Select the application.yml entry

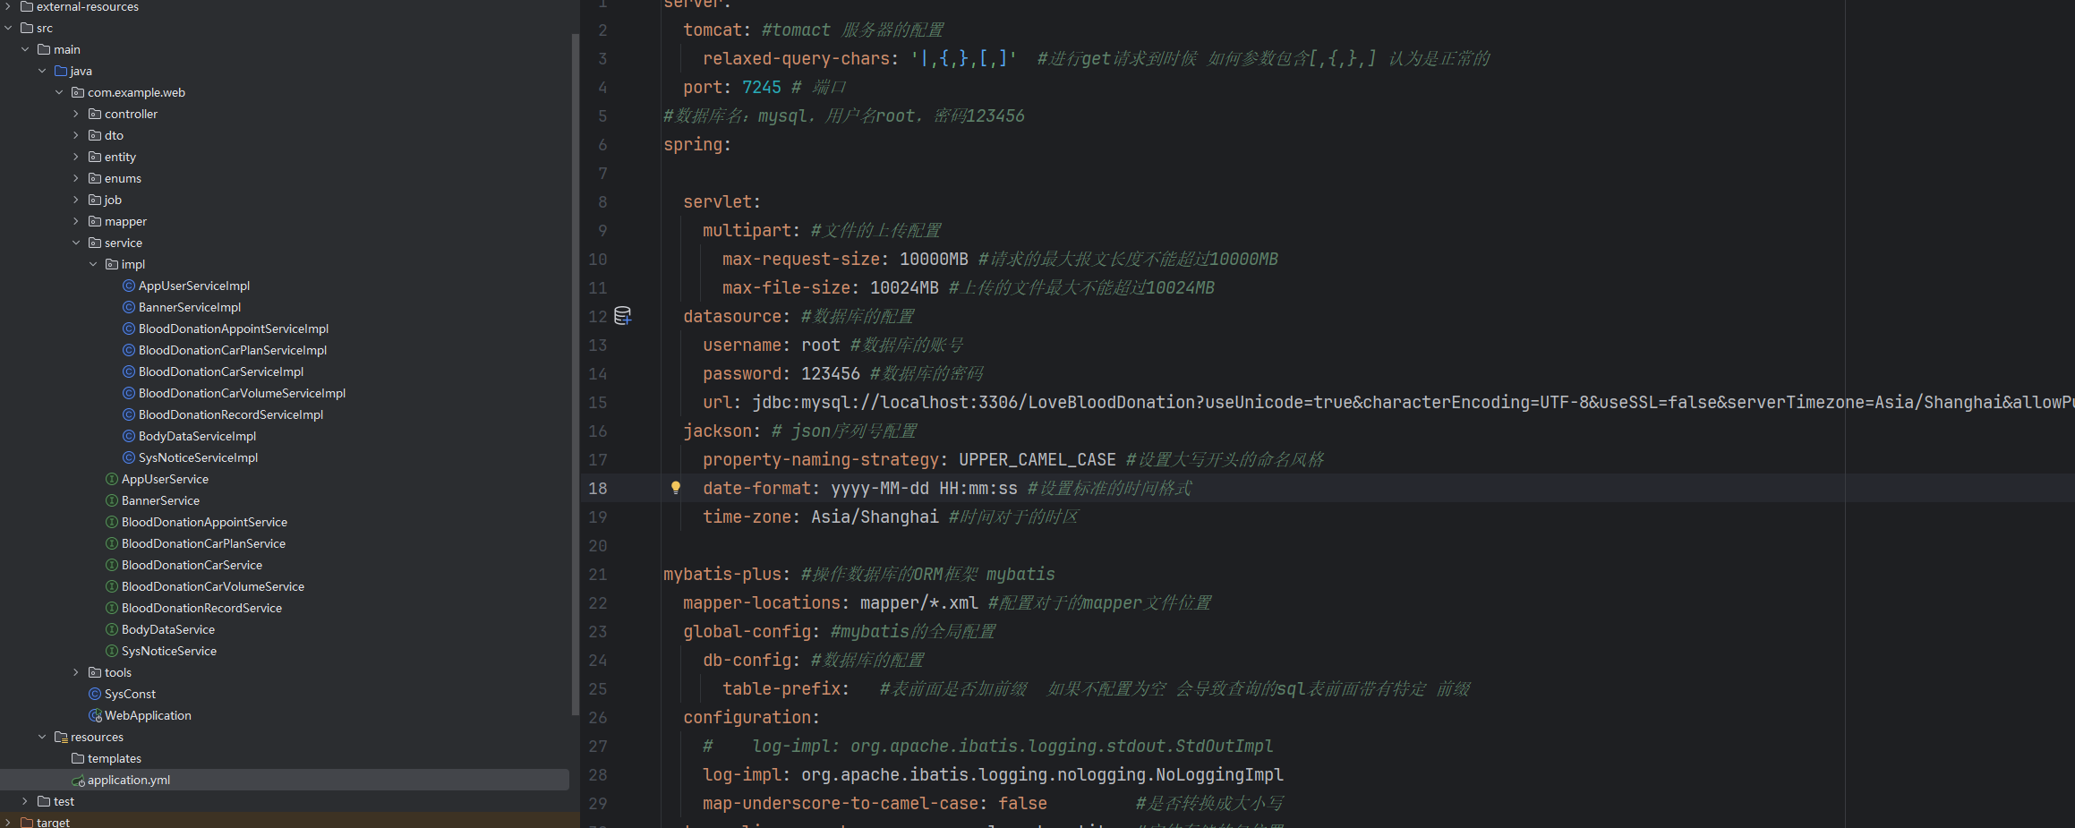(x=129, y=780)
